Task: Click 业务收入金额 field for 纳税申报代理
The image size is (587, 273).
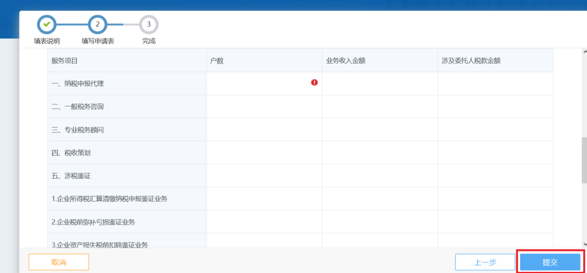Action: pyautogui.click(x=380, y=84)
